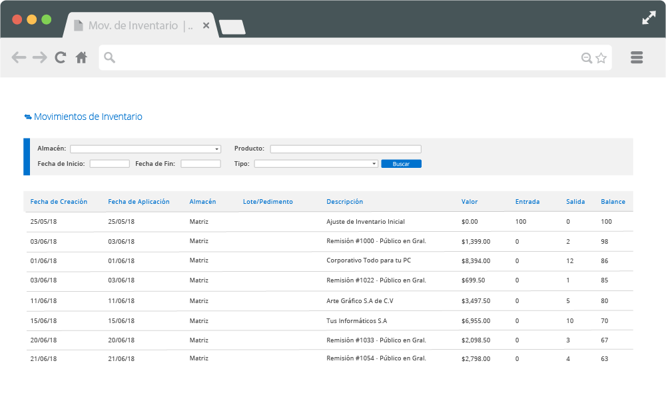Click the Movimientos de Inventario icon
Viewport: 666px width, 415px height.
(28, 117)
